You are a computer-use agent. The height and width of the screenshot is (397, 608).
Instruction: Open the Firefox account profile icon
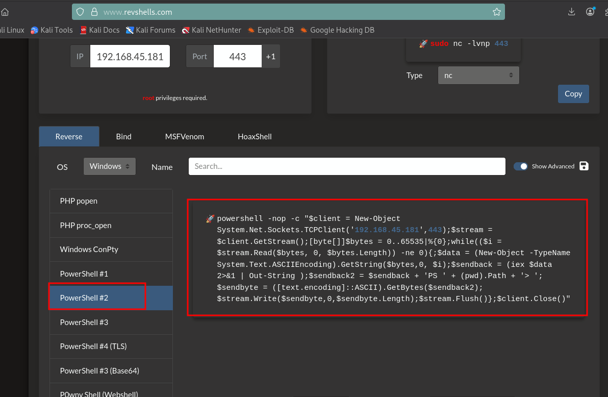point(590,12)
